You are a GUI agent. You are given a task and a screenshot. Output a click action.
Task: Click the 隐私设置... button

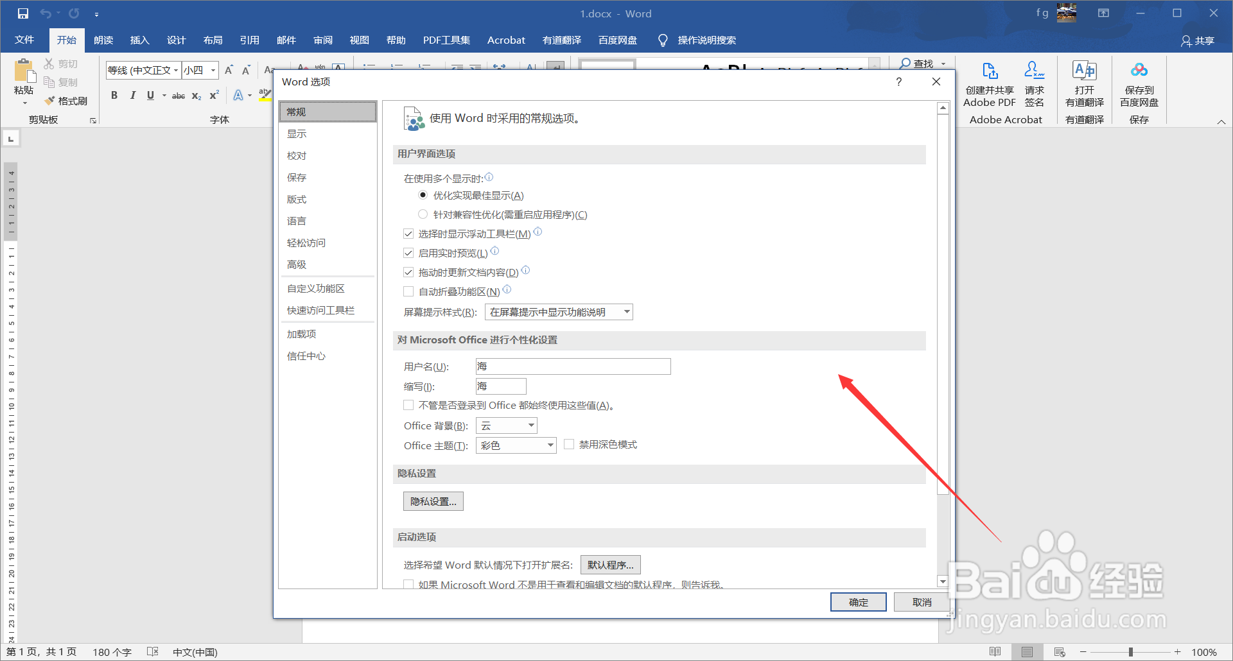(x=433, y=501)
